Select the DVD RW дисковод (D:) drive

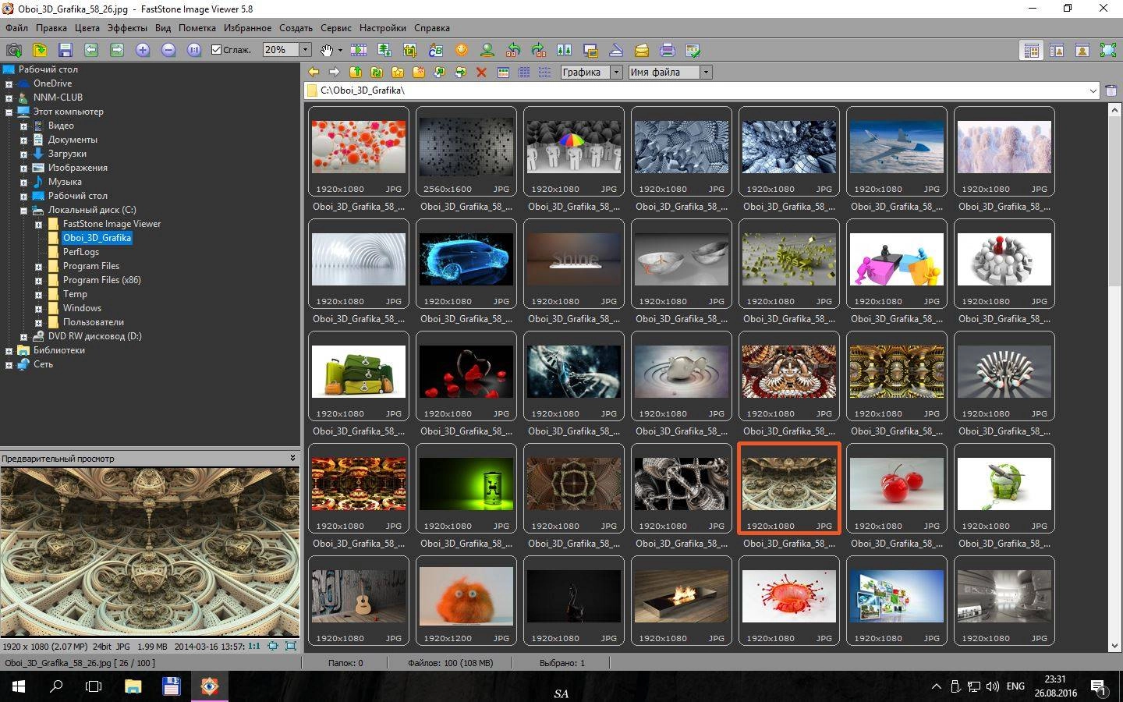click(x=94, y=336)
